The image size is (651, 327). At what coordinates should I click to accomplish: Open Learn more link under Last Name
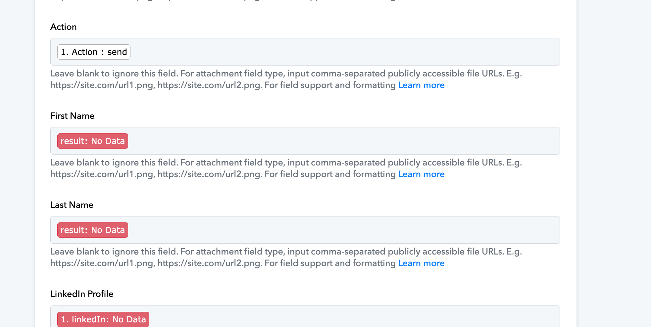(421, 263)
